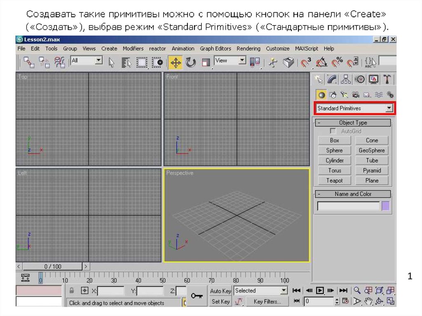The height and width of the screenshot is (316, 422).
Task: Click the Teapot primitive button
Action: click(x=334, y=180)
